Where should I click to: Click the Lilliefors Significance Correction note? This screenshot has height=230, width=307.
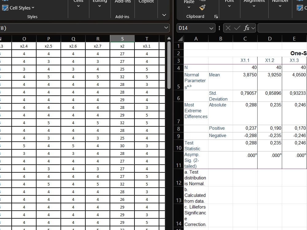(196, 216)
